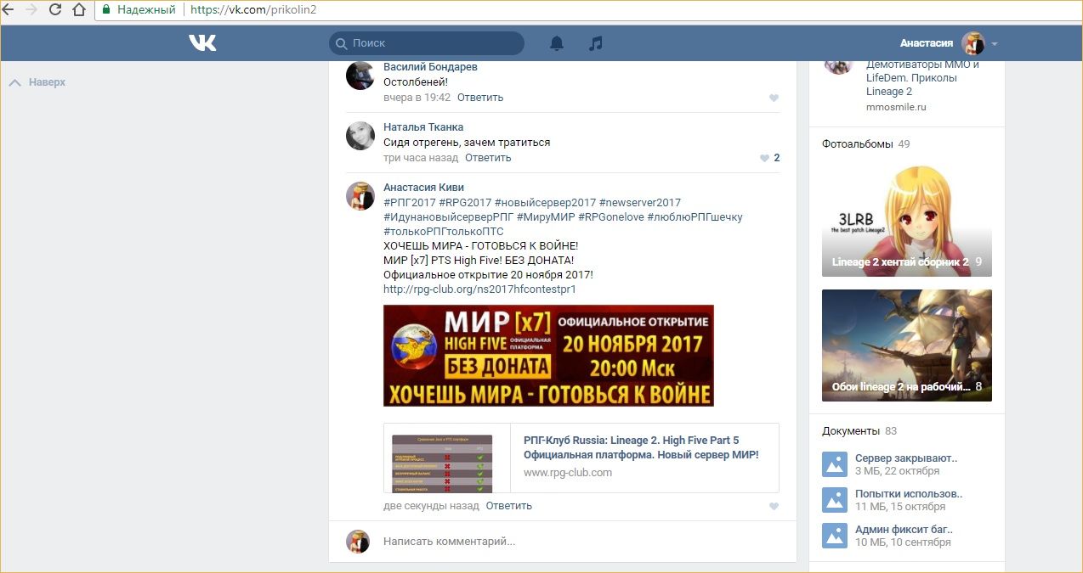Click the #ИдунановыйсерверРПГ hashtag
This screenshot has width=1083, height=573.
click(x=449, y=217)
